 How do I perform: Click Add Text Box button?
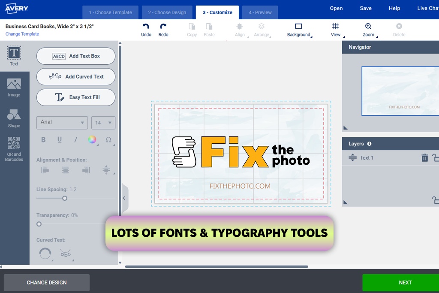pos(76,56)
